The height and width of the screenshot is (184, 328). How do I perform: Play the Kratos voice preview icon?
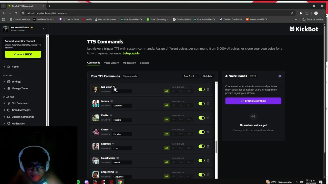(x=111, y=130)
